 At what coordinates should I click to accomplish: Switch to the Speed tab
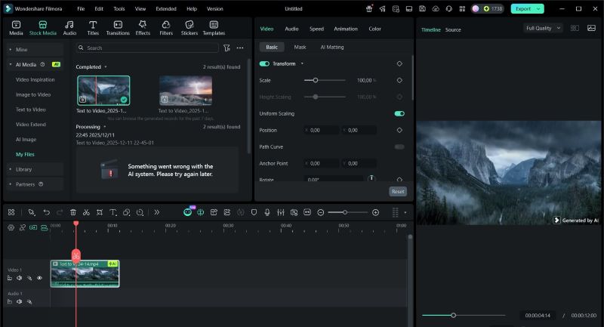point(316,29)
